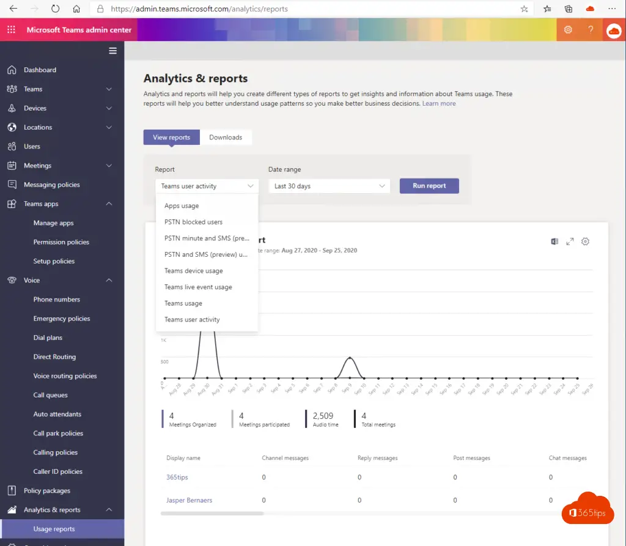Expand the Locations section chevron
626x546 pixels.
[x=109, y=127]
